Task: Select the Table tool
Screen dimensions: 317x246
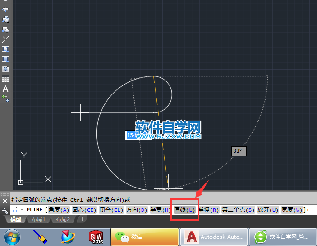Action: click(5, 79)
